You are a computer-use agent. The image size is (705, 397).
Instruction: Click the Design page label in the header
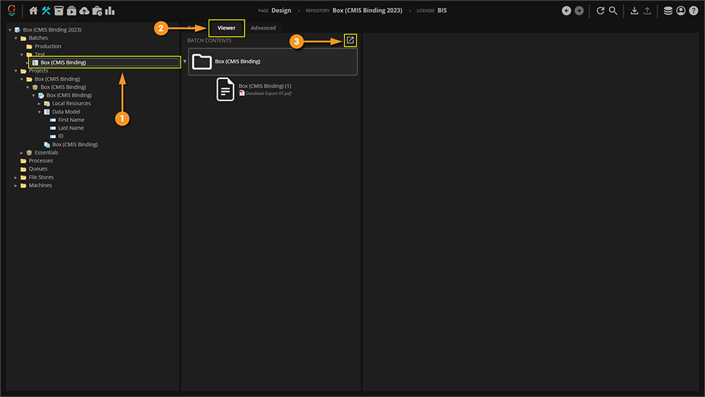pos(281,11)
